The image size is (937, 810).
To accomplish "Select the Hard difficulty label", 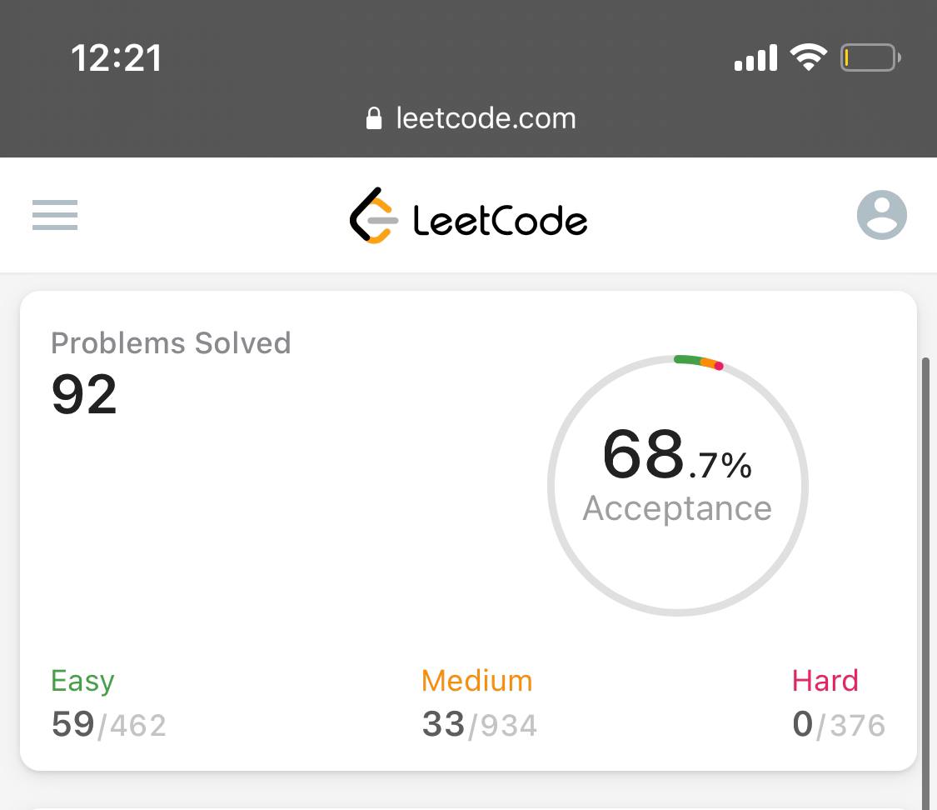I will coord(825,681).
